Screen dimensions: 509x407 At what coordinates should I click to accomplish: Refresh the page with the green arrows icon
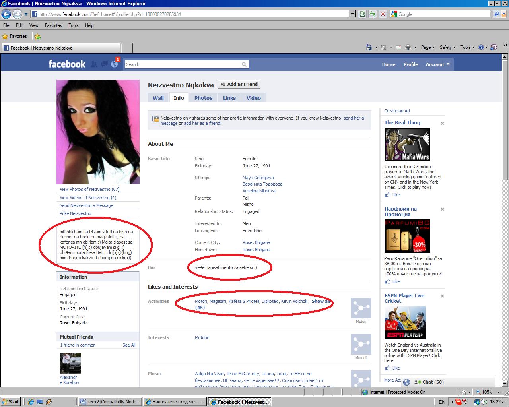tap(372, 14)
